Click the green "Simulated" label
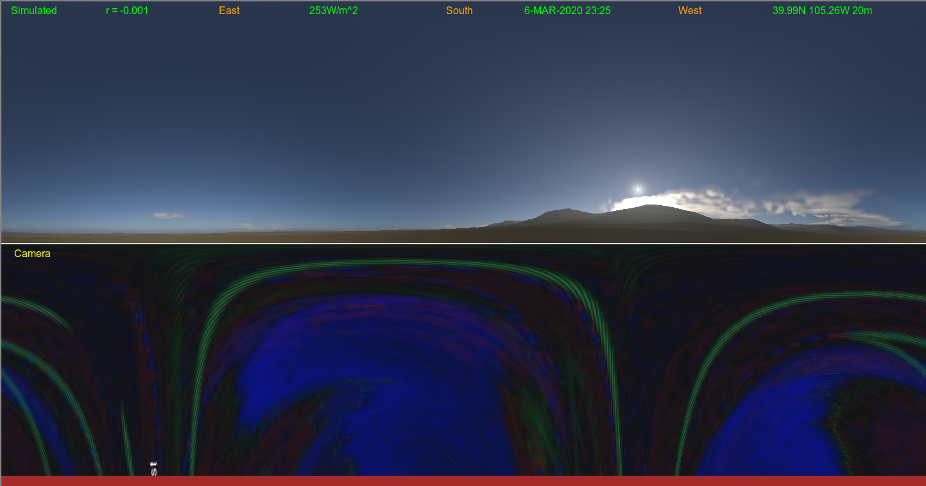This screenshot has height=486, width=926. click(34, 11)
